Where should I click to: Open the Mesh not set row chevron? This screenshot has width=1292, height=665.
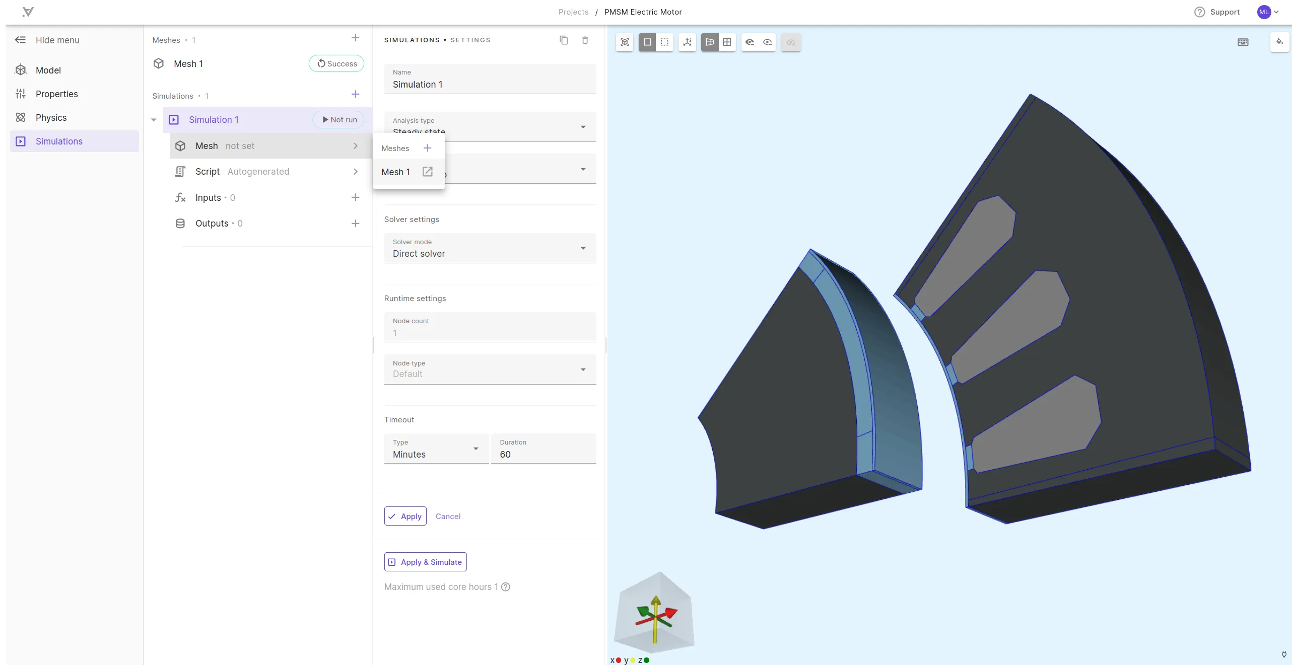point(355,145)
